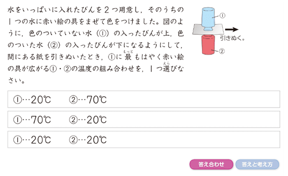This screenshot has width=288, height=176.
Task: Click circled ① in the third answer row
Action: click(17, 140)
